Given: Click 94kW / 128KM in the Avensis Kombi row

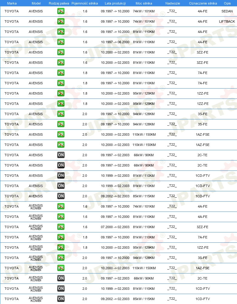Looking at the screenshot, I should pyautogui.click(x=144, y=258).
